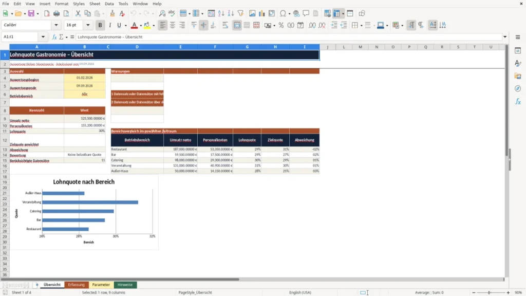This screenshot has width=526, height=296.
Task: Open the sidebar Gallery deck
Action: [x=518, y=76]
